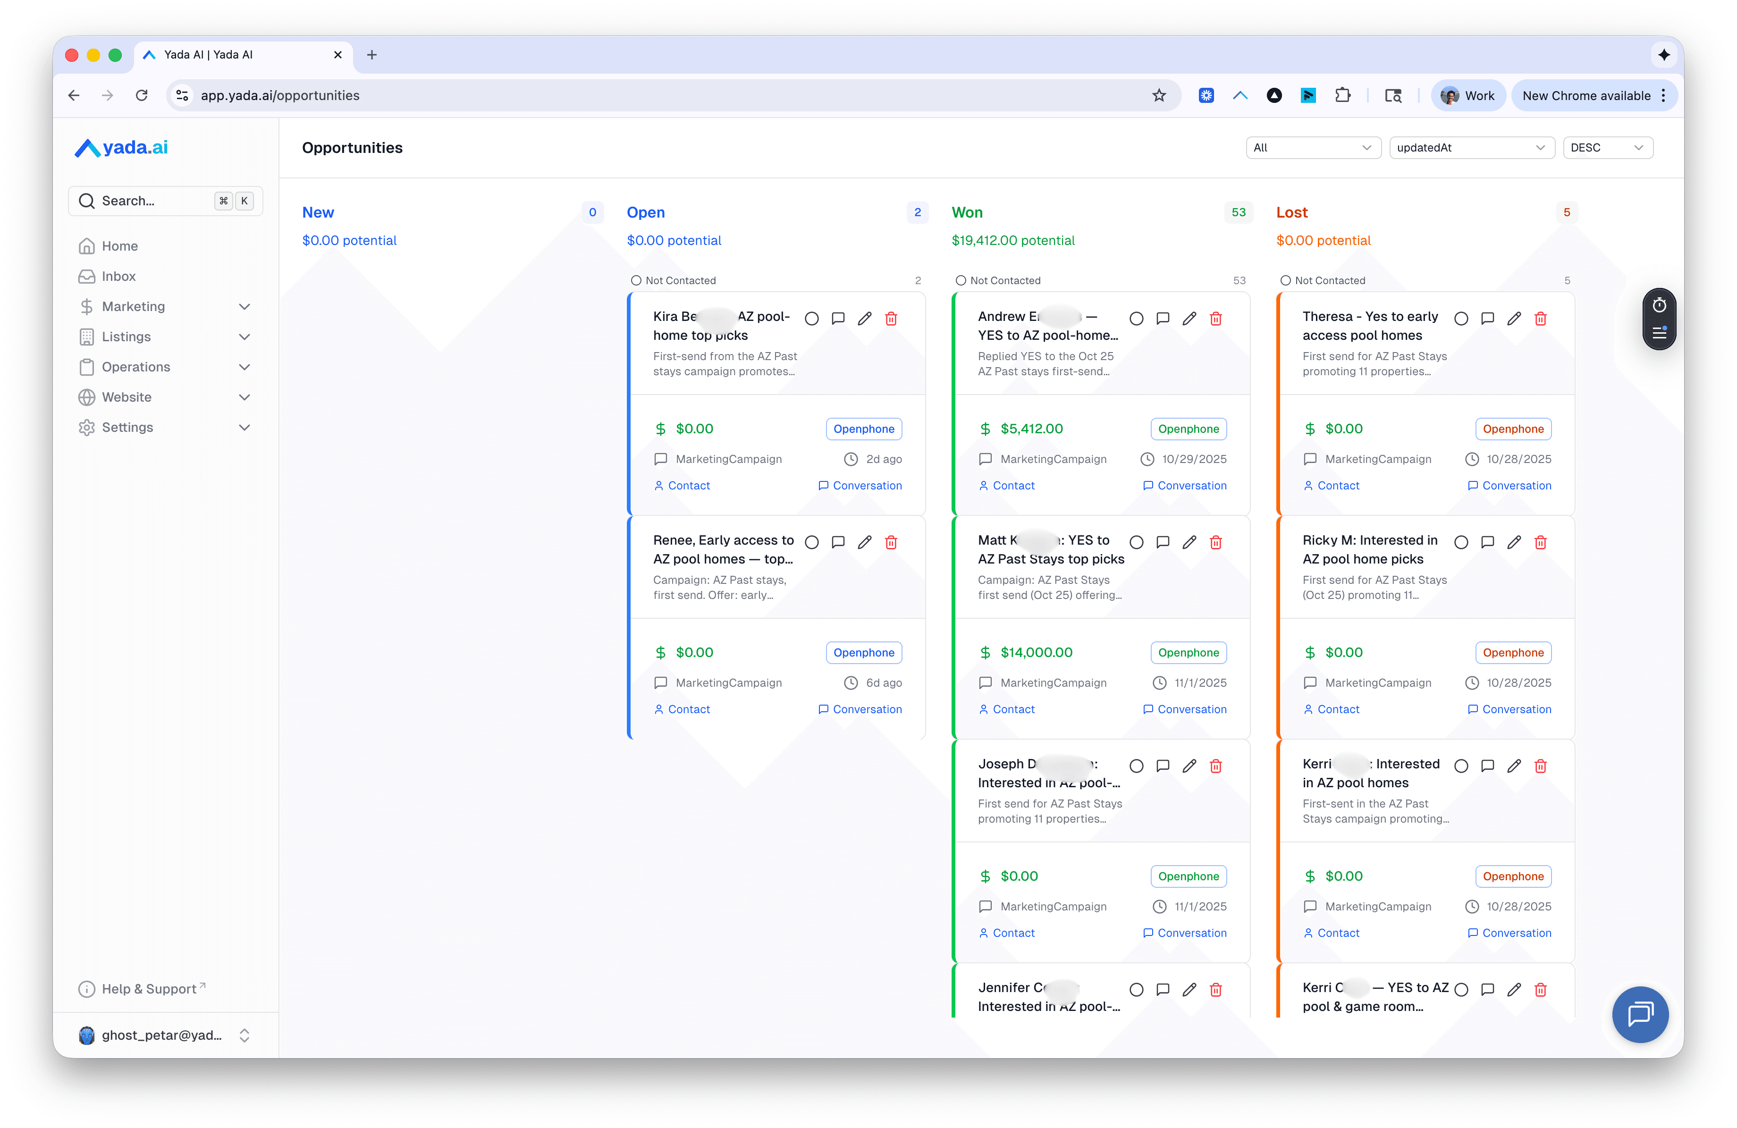This screenshot has height=1128, width=1737.
Task: Edit the Kira AZ pool-home top picks card
Action: click(865, 318)
